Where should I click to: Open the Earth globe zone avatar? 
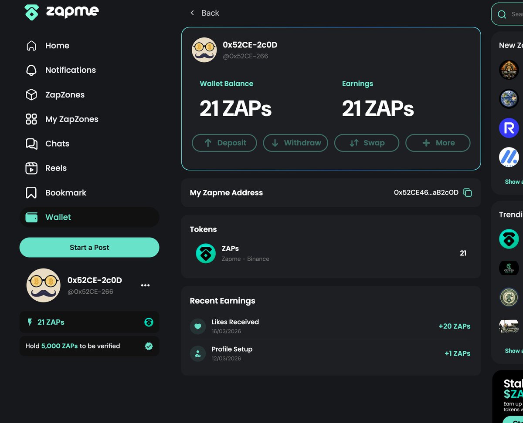(x=509, y=99)
